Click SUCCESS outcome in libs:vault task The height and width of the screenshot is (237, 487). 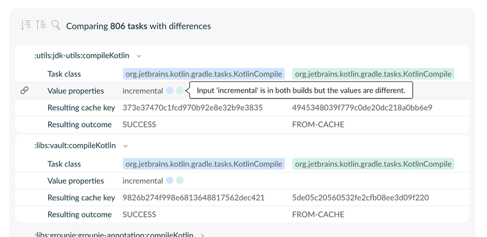tap(139, 215)
